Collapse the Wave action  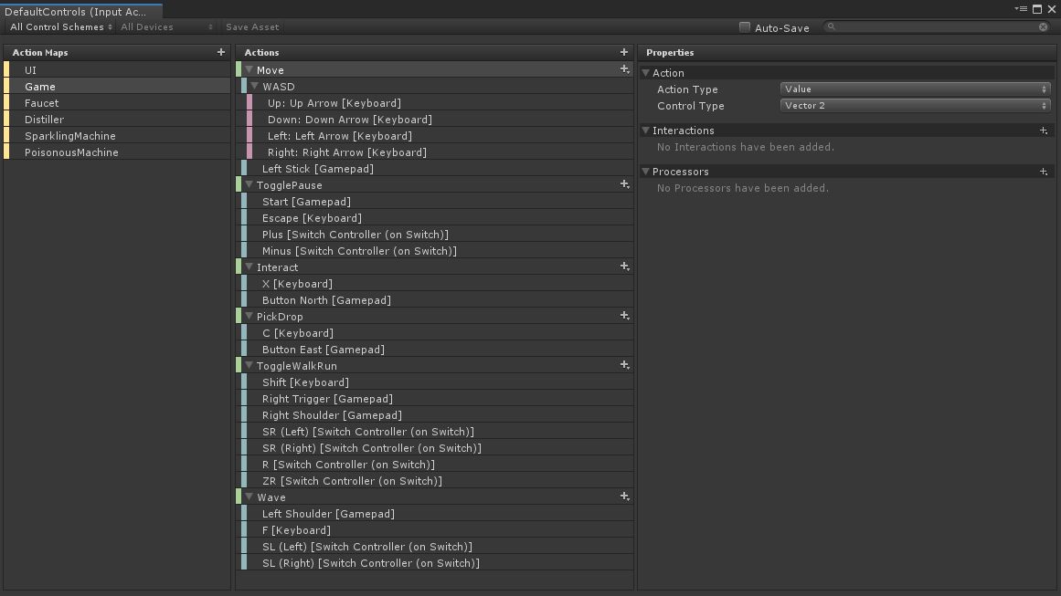pos(249,497)
